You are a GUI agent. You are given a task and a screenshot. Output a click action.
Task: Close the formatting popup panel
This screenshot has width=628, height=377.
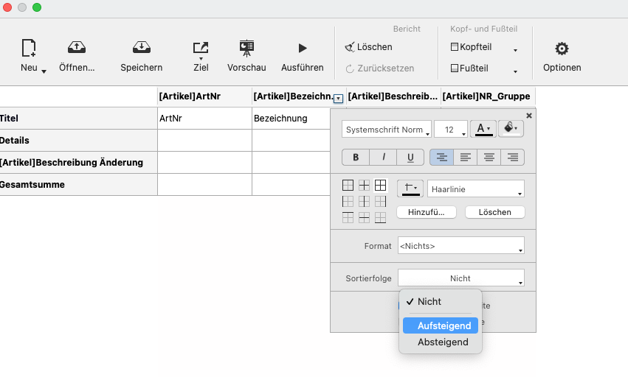click(x=528, y=116)
